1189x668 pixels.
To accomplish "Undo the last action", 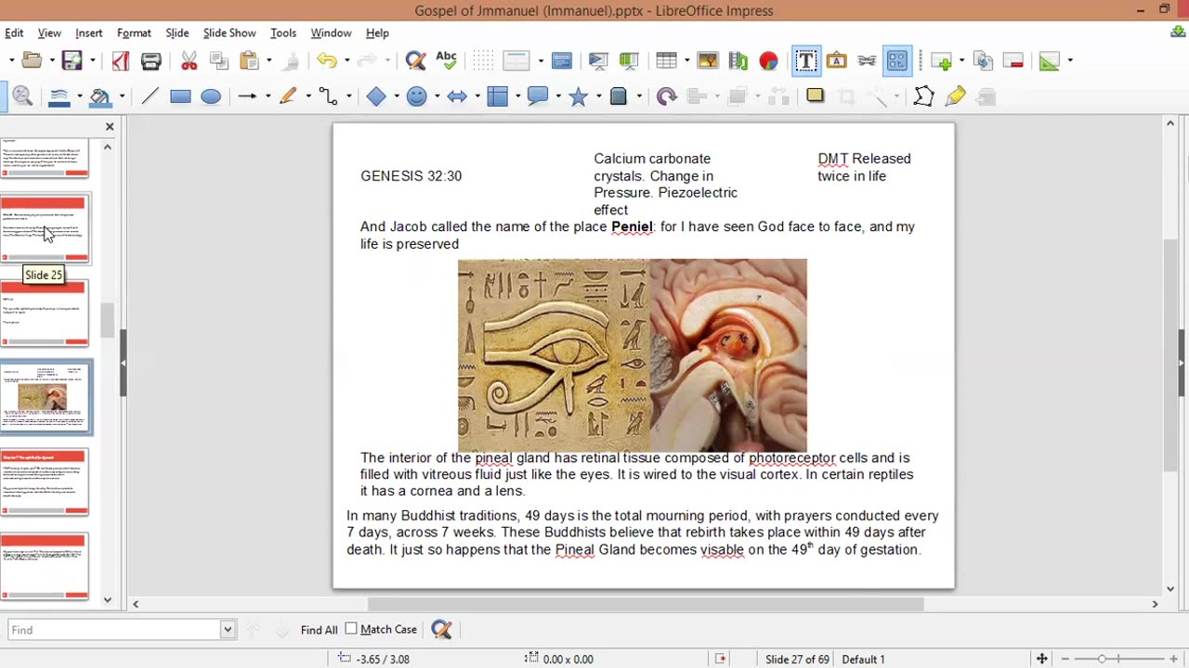I will point(326,61).
